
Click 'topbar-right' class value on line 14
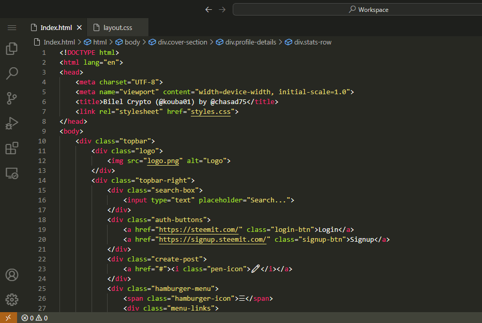point(163,181)
